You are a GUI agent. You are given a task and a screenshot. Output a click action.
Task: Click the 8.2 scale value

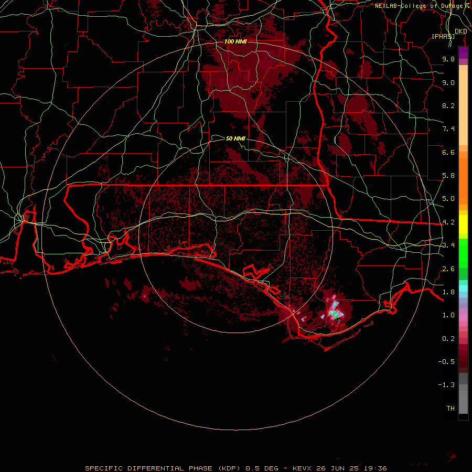coord(448,105)
